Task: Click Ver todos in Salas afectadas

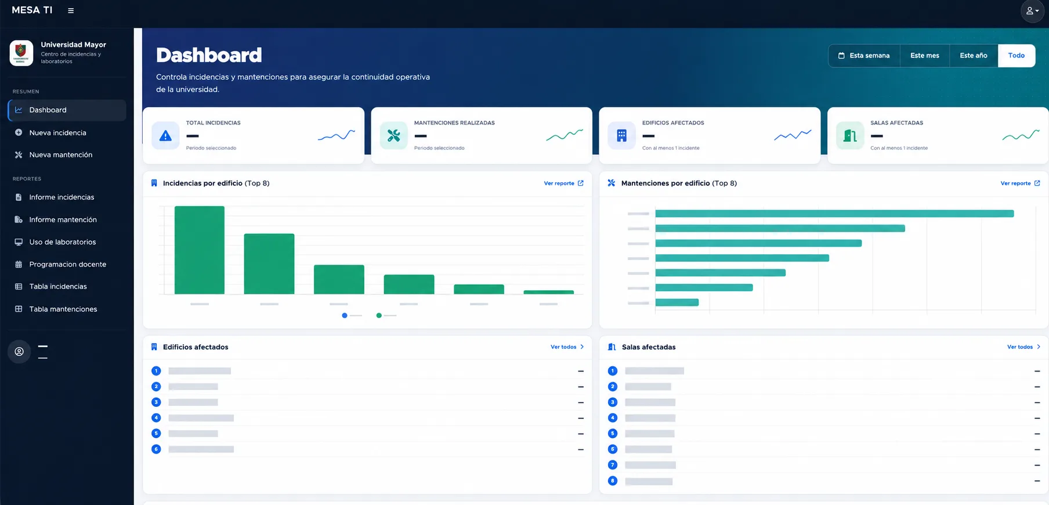Action: (1023, 347)
